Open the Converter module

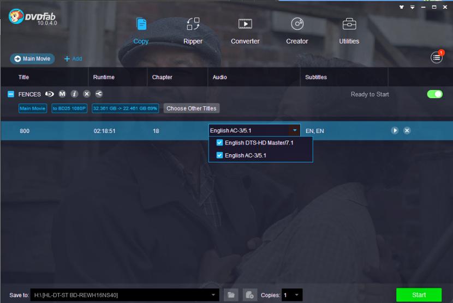click(245, 31)
